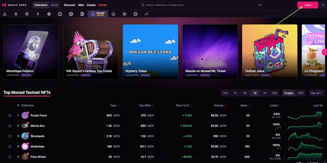Favorite Mecha Box with its star
The height and width of the screenshot is (163, 327).
(x=10, y=126)
